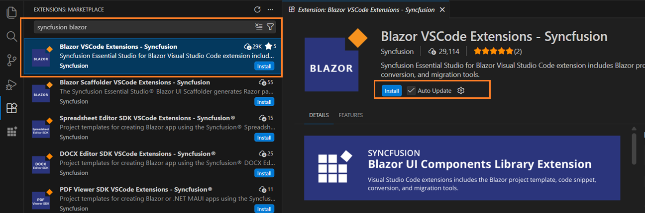Open the extension manage gear menu

point(461,91)
